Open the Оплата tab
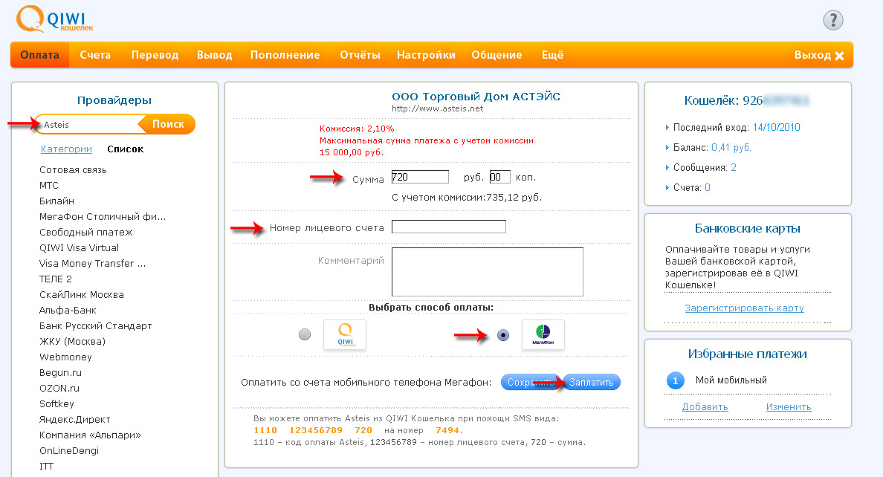883x477 pixels. 39,55
